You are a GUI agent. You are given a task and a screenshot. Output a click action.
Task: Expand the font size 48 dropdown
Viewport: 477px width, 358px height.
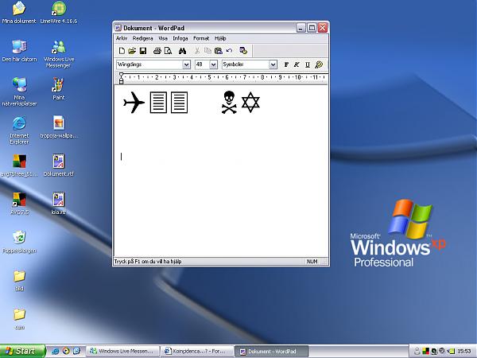(x=214, y=64)
